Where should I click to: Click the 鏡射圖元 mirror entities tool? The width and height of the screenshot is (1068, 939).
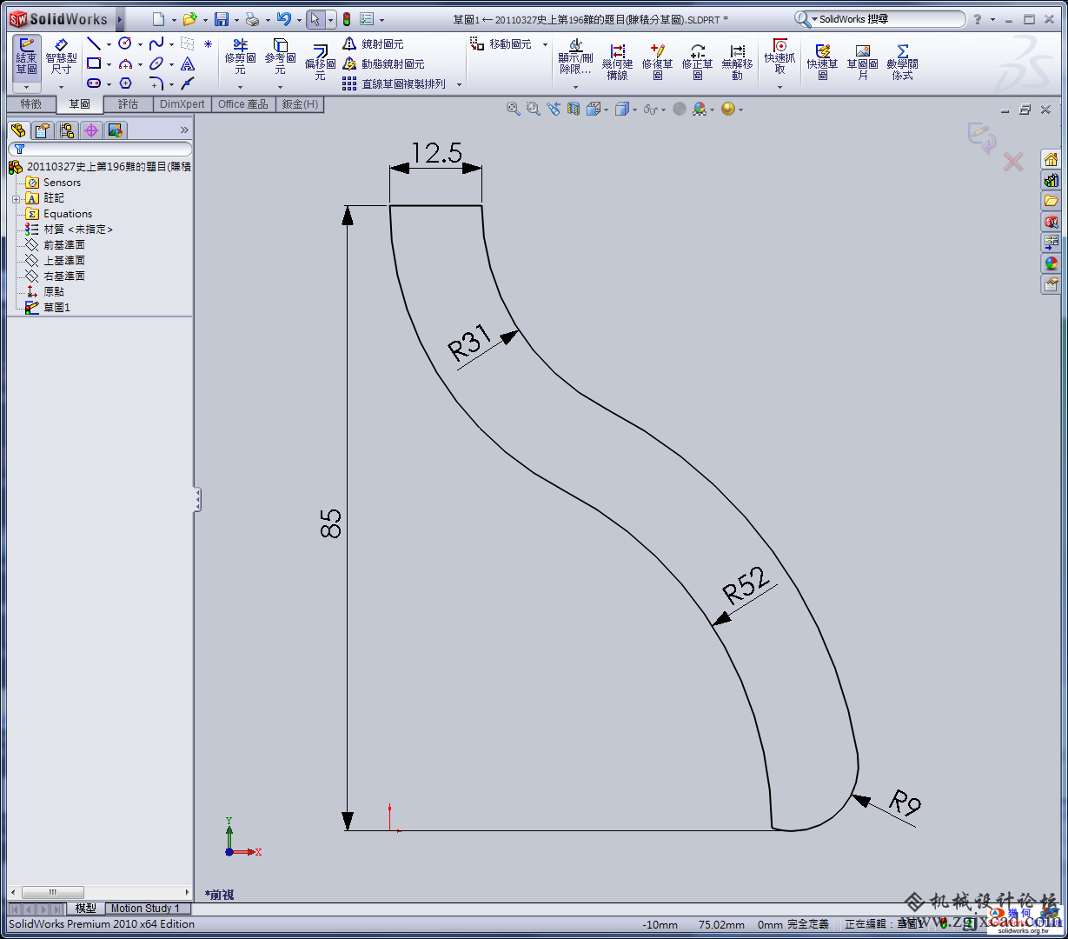click(x=373, y=43)
